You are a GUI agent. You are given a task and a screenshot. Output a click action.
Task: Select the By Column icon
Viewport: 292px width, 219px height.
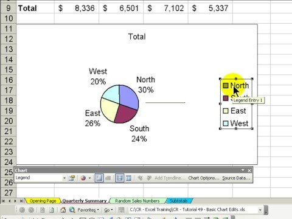tap(128, 178)
